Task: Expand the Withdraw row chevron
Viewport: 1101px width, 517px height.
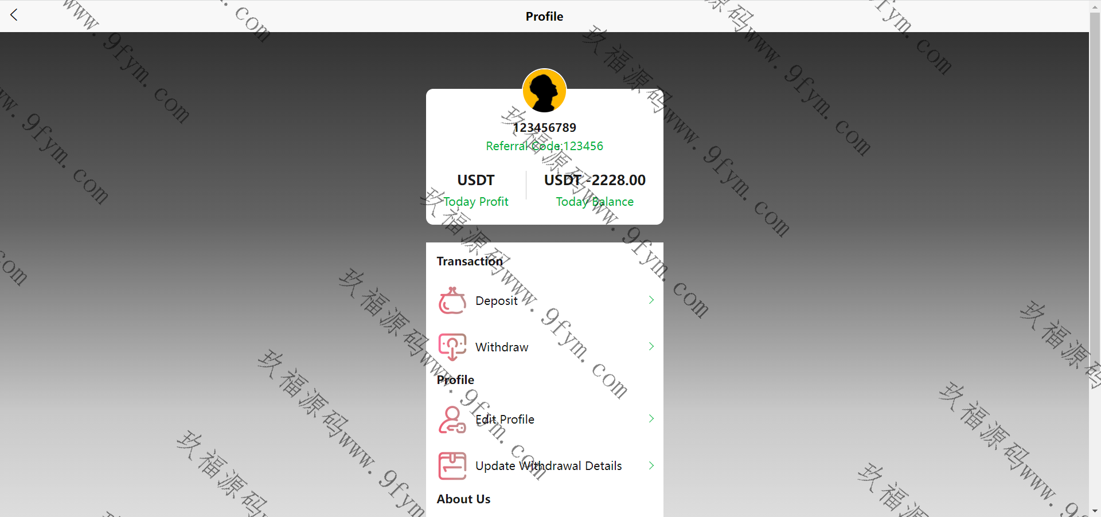Action: coord(651,346)
